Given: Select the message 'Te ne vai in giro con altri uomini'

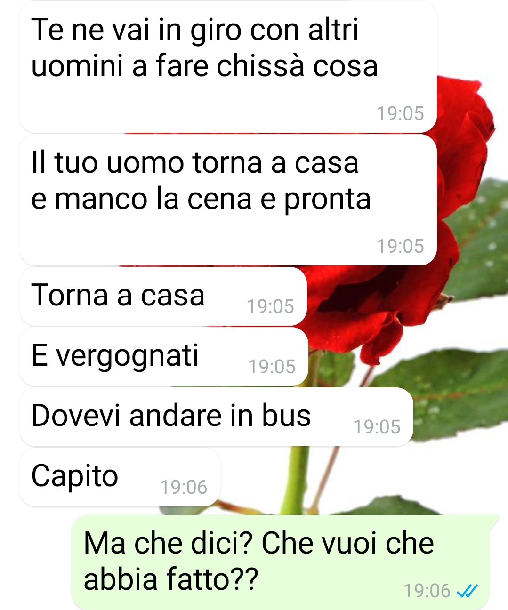Looking at the screenshot, I should (x=228, y=67).
